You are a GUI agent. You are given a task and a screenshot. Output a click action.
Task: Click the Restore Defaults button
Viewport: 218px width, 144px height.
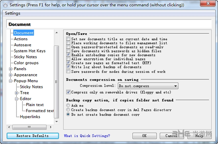[33, 136]
